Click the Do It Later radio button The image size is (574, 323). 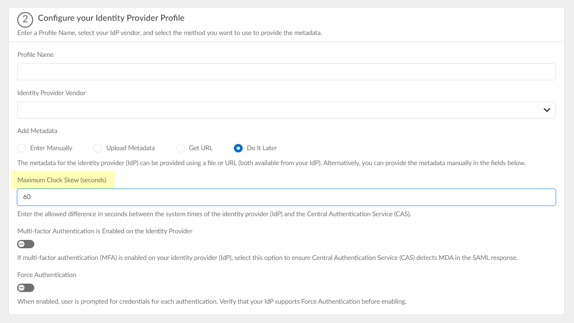pos(238,148)
